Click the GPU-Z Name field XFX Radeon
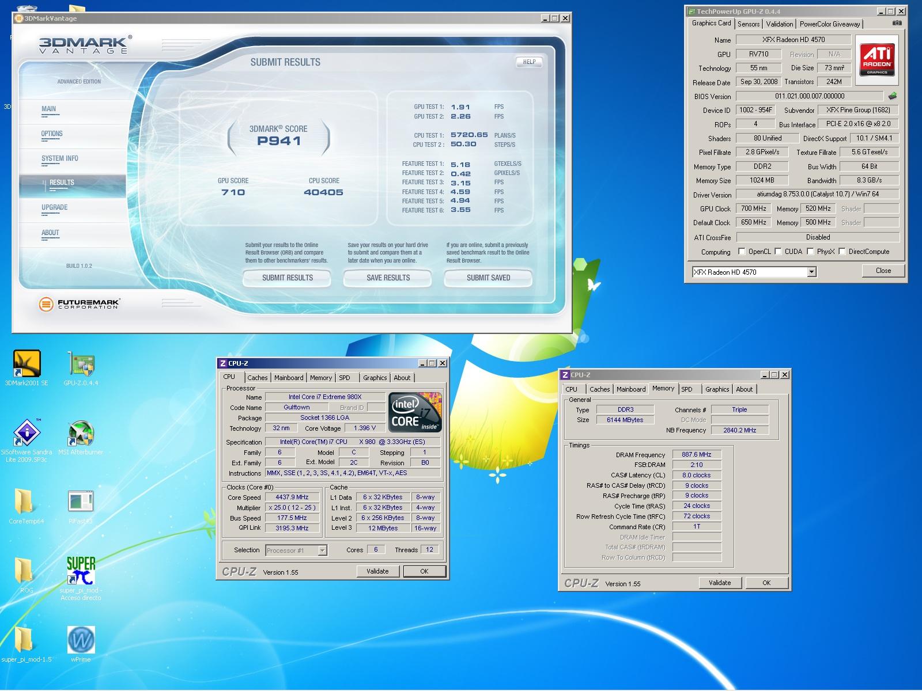Image resolution: width=922 pixels, height=691 pixels. click(793, 40)
